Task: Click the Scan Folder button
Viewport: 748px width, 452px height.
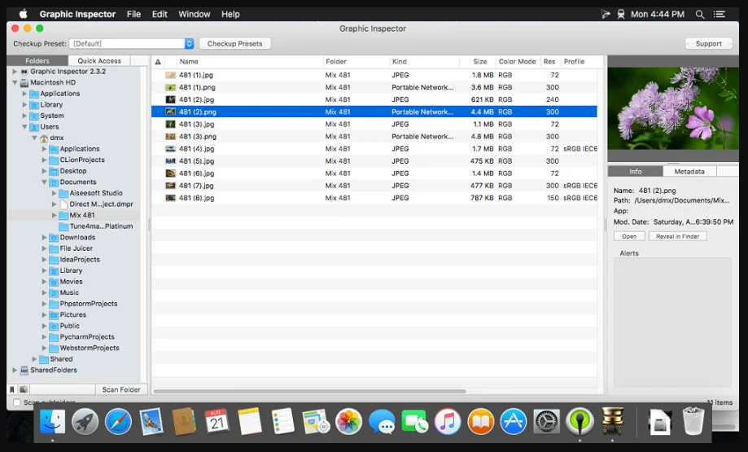Action: coord(121,389)
